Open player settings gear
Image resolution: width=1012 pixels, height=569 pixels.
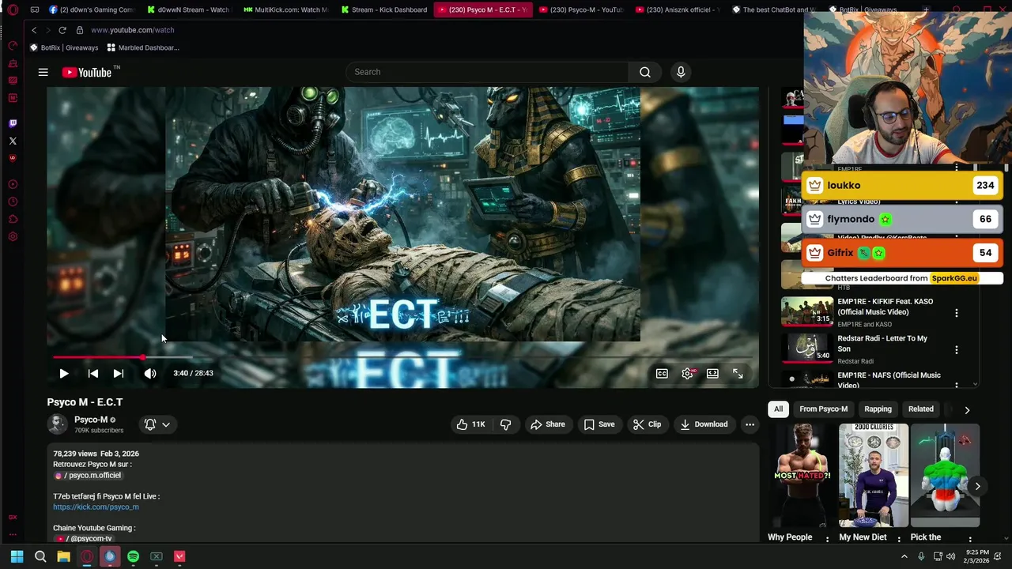pyautogui.click(x=688, y=373)
